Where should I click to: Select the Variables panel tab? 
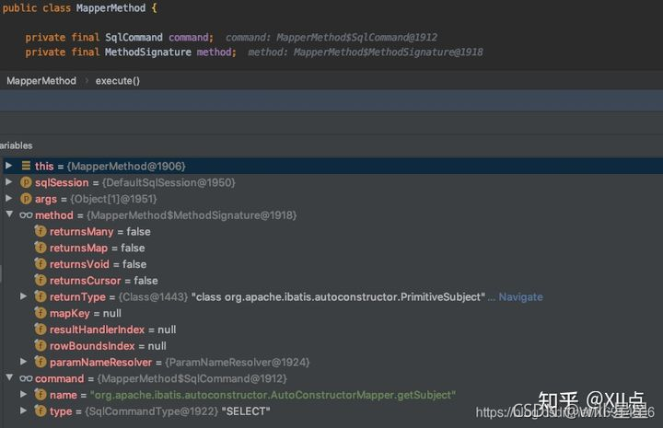[x=16, y=145]
